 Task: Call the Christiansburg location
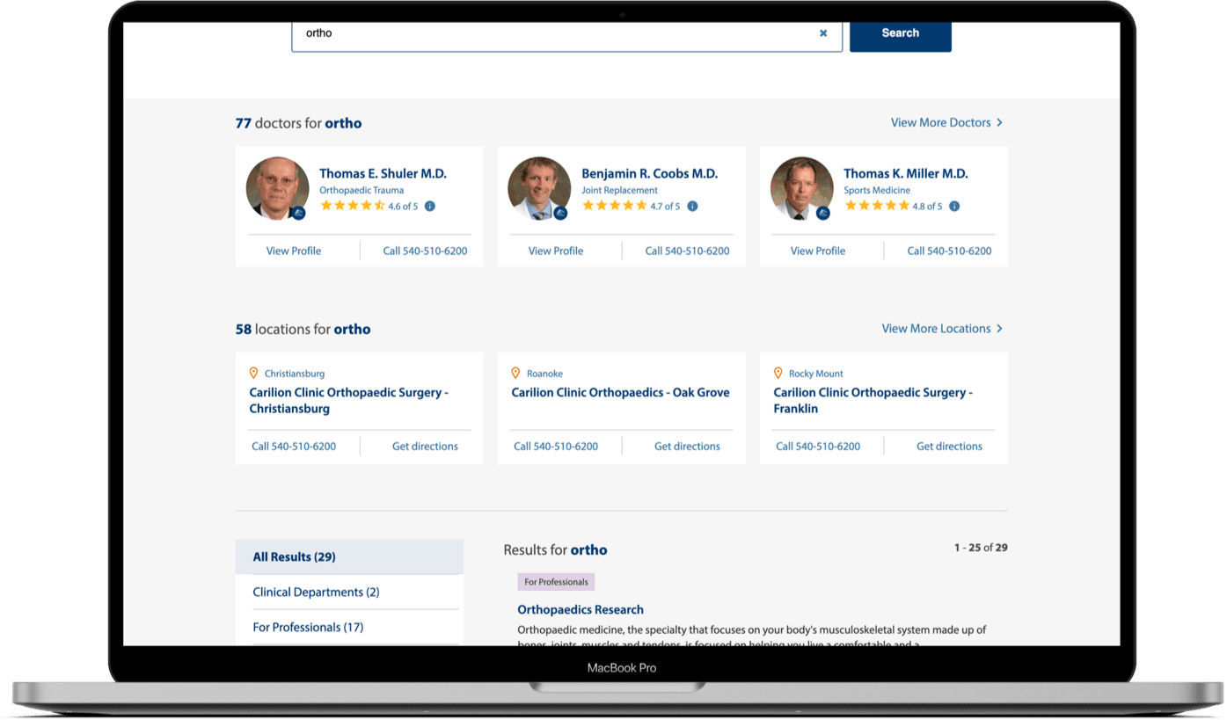coord(294,447)
